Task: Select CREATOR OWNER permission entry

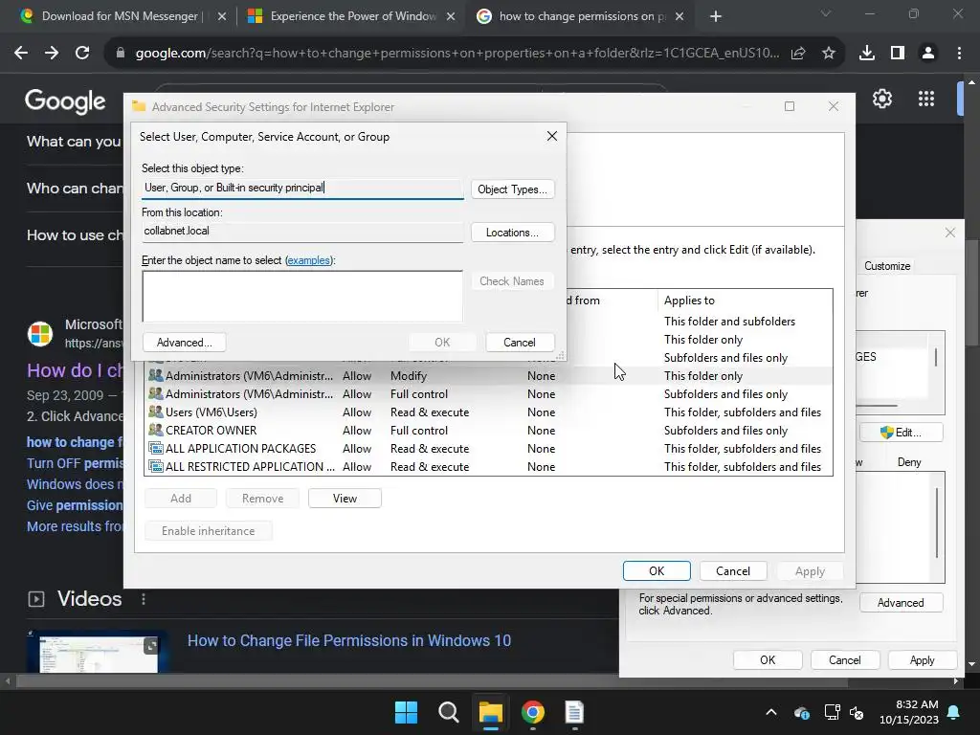Action: tap(488, 430)
